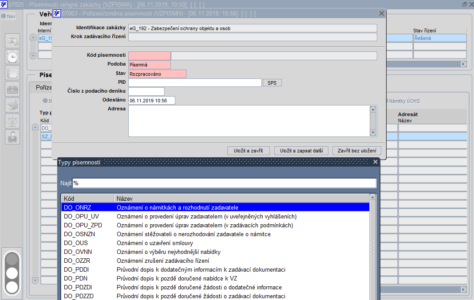Click the Najít search field
474x300 pixels.
point(224,183)
